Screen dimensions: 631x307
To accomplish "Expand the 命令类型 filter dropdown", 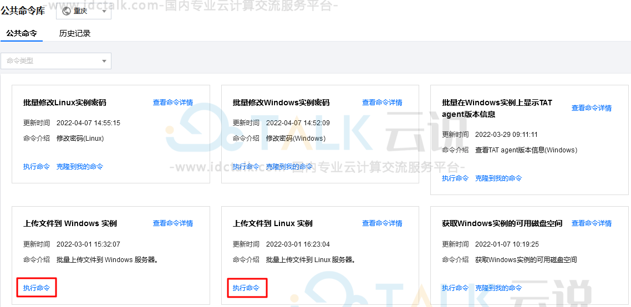I will point(56,61).
